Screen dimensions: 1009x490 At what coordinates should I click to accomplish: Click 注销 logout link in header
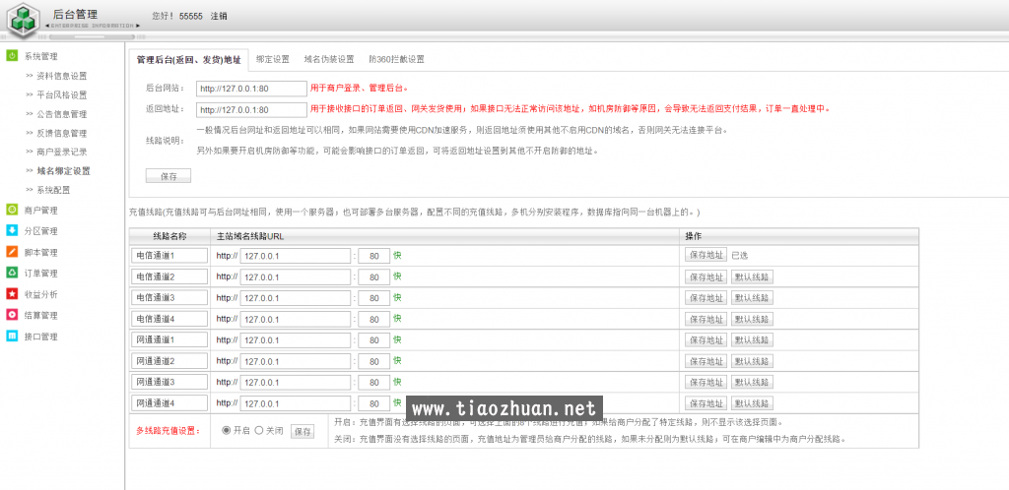click(x=219, y=17)
